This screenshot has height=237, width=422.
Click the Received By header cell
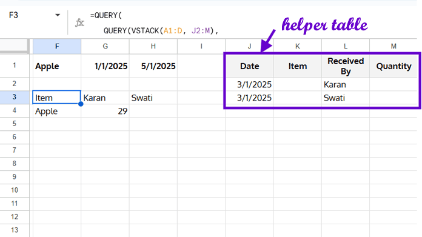346,66
